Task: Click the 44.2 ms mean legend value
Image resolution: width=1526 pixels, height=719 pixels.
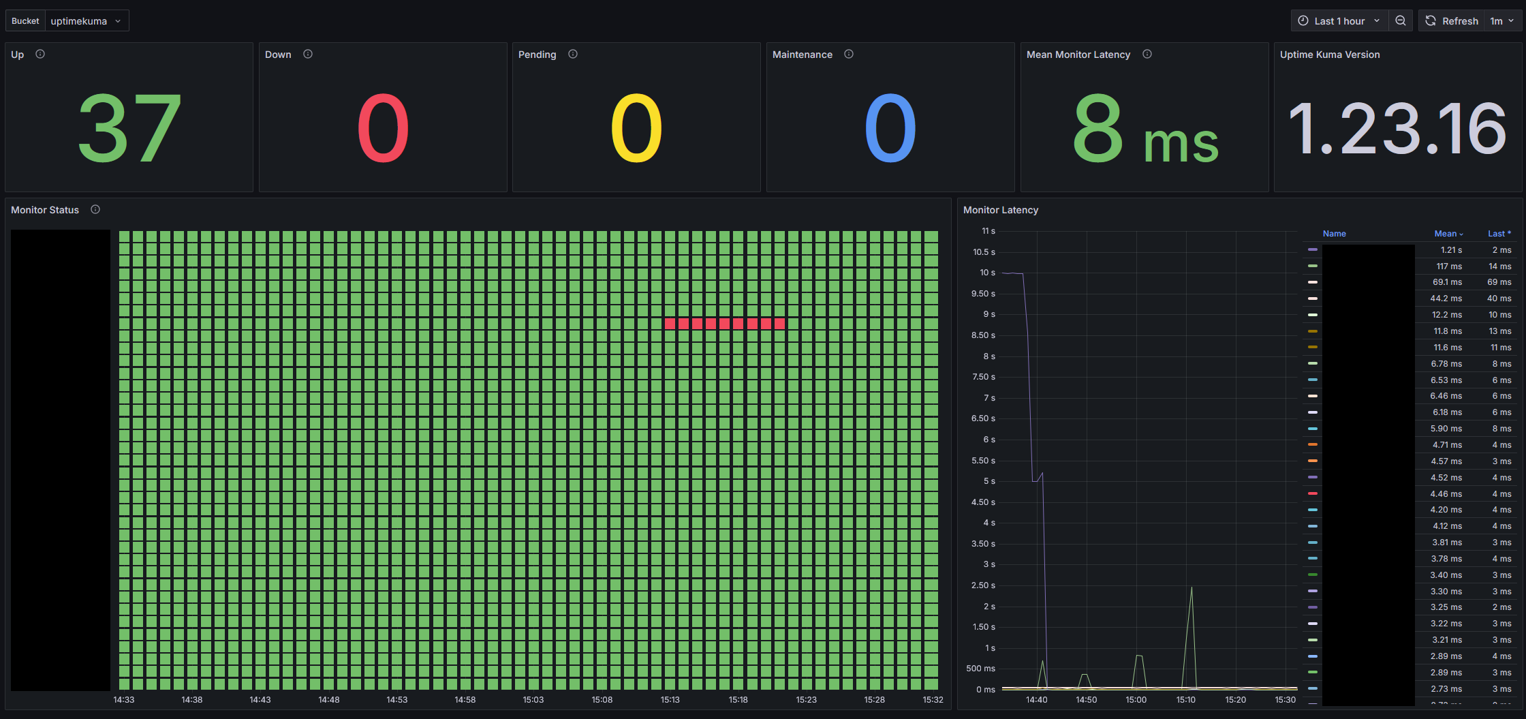Action: coord(1446,299)
